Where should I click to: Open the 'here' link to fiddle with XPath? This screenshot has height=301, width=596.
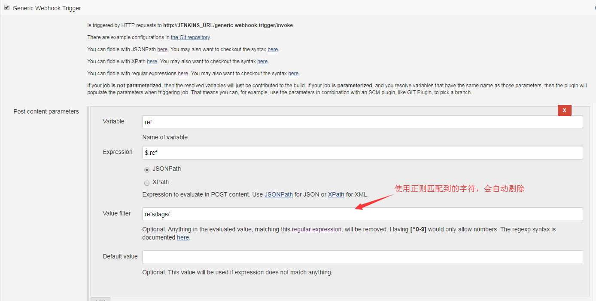click(x=152, y=61)
